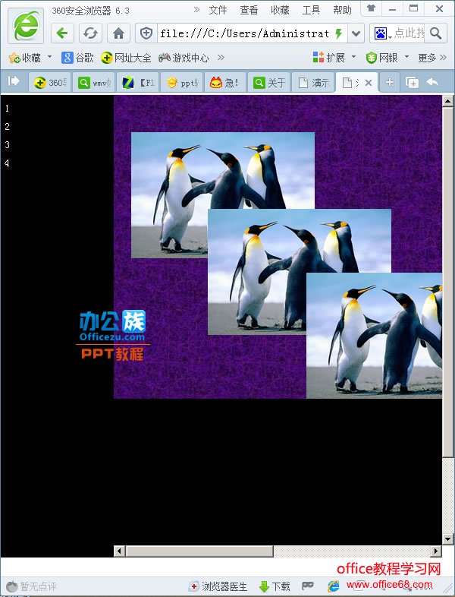This screenshot has width=455, height=597.
Task: Switch to the 演示 tab
Action: click(313, 82)
